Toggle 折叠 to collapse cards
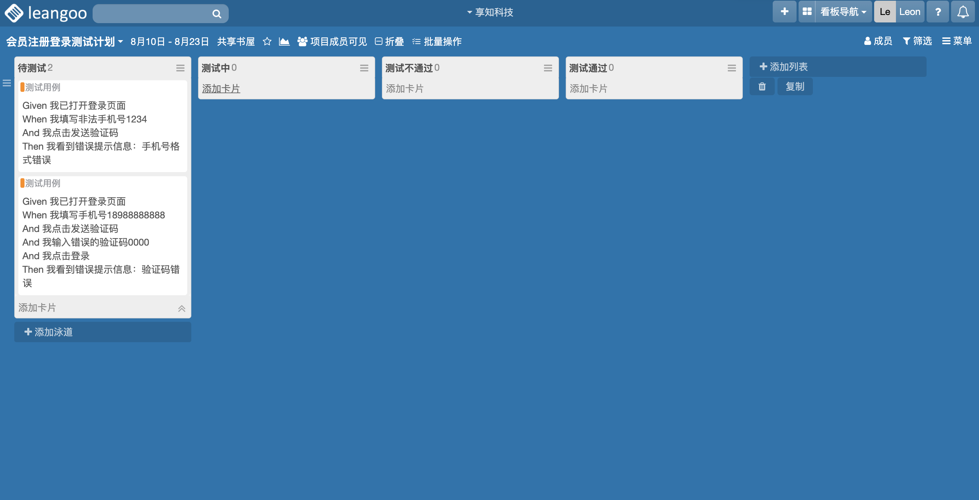Viewport: 979px width, 500px height. (389, 41)
